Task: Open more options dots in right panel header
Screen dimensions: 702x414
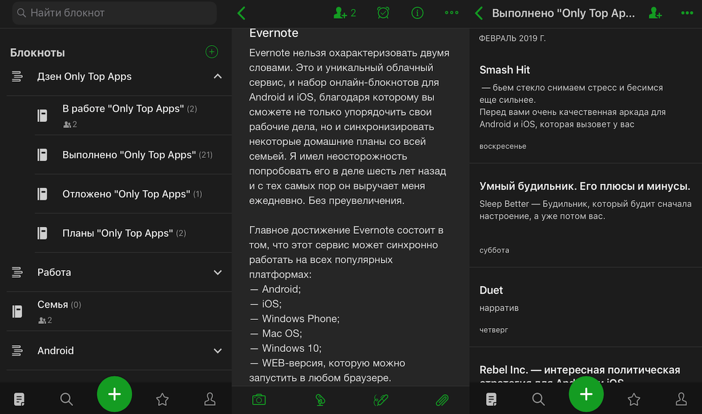Action: point(689,13)
